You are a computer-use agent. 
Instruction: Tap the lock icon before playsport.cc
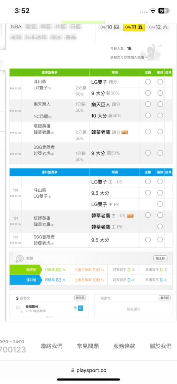click(72, 371)
